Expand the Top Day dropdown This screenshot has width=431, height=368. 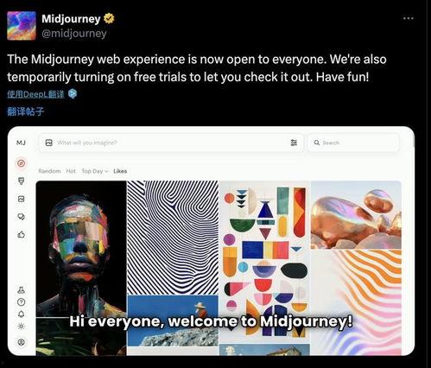[x=95, y=171]
